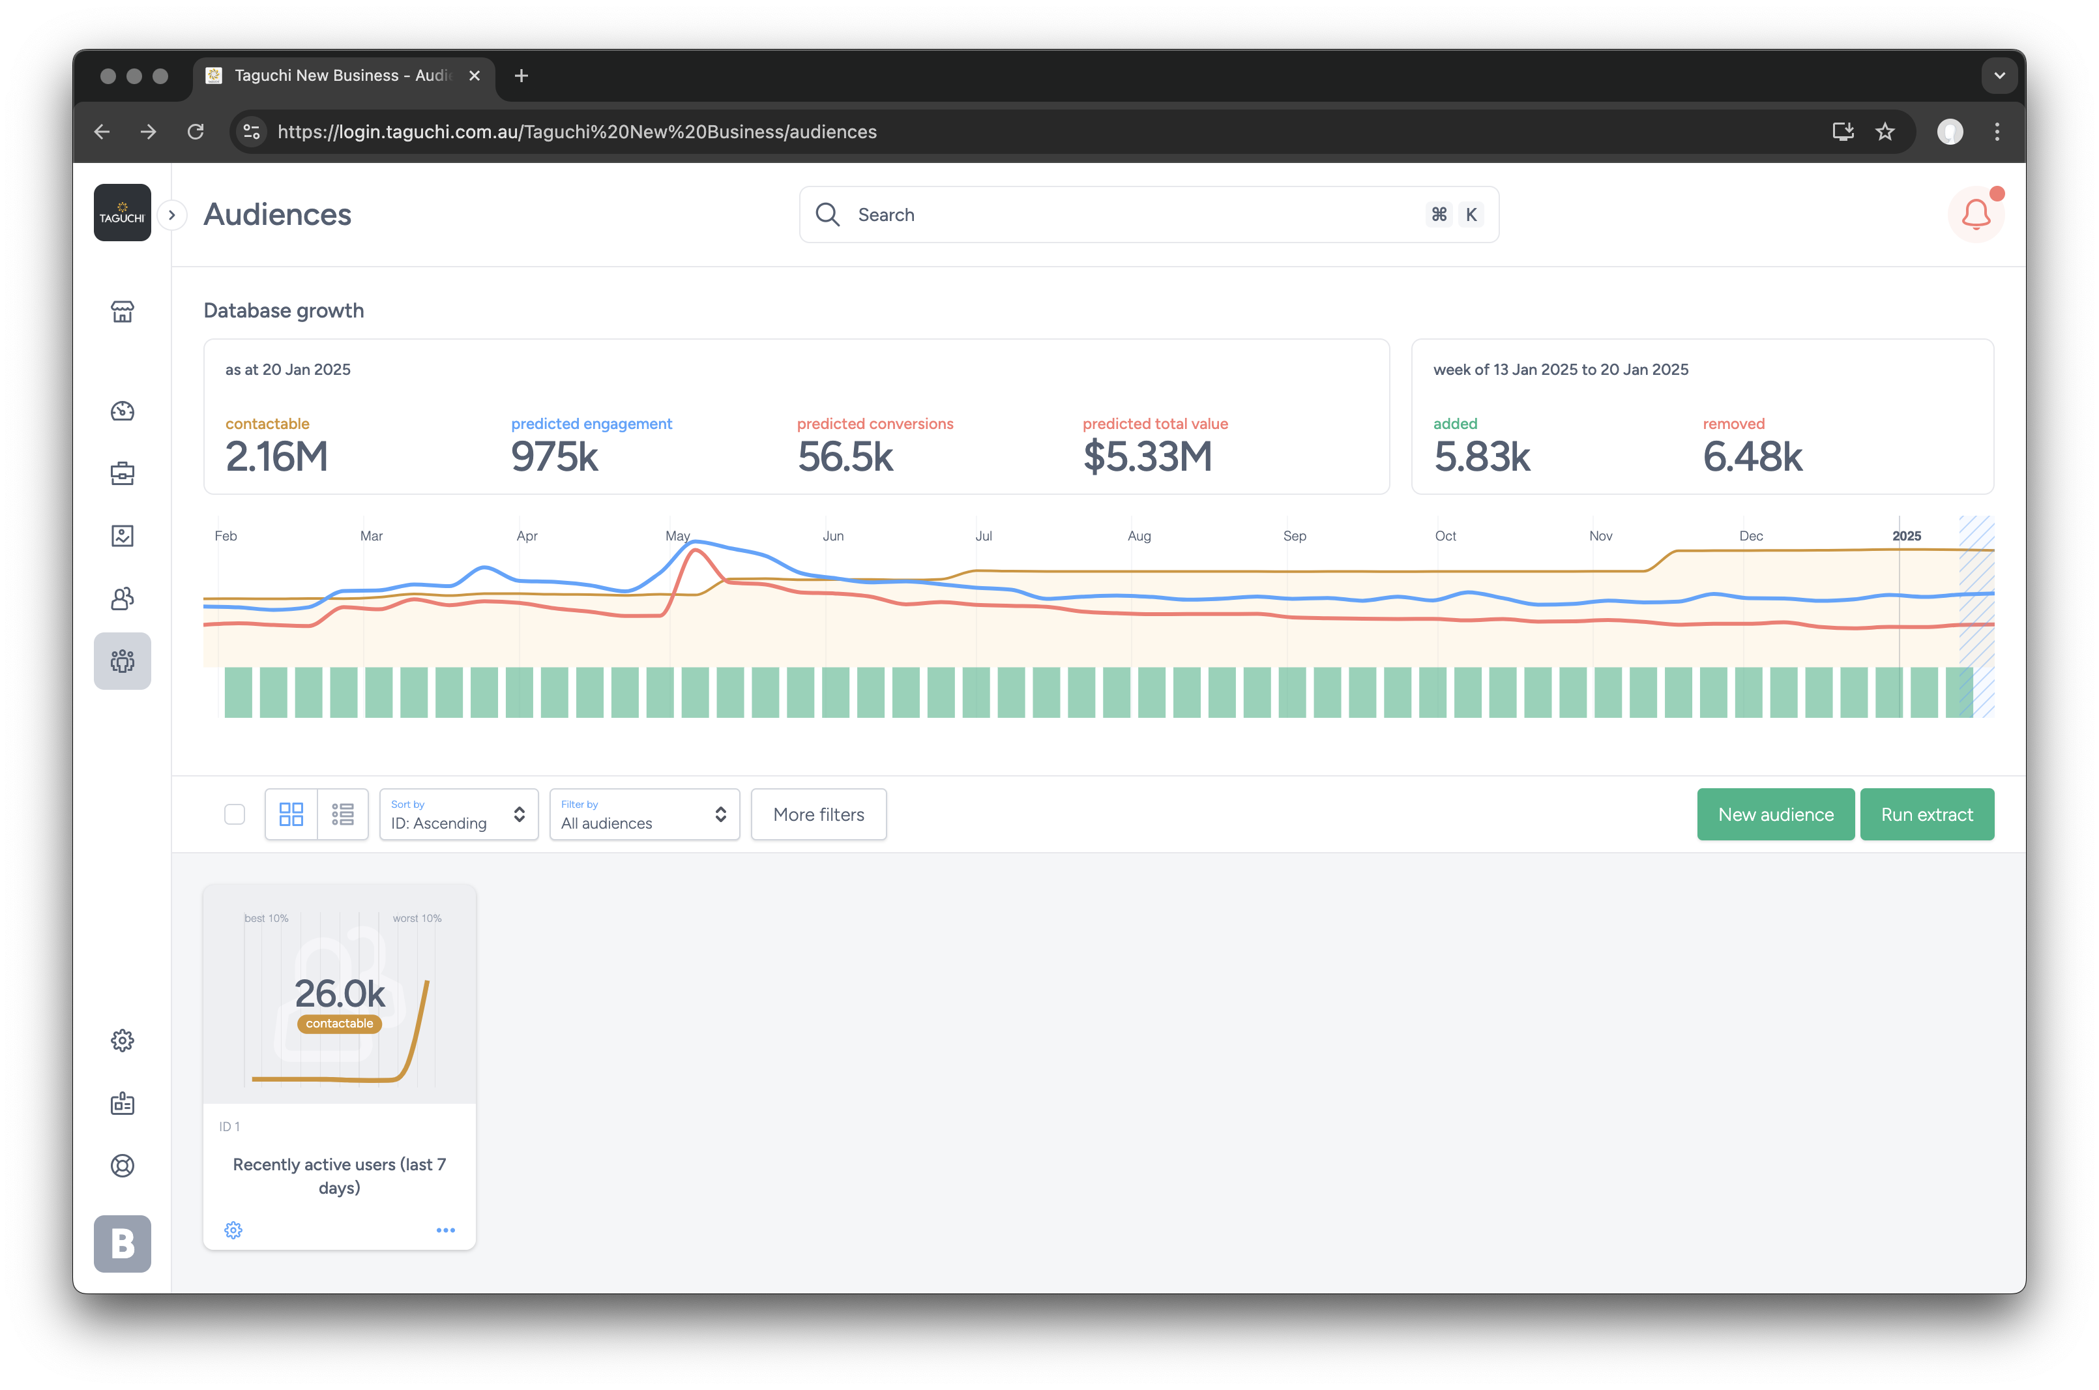The height and width of the screenshot is (1390, 2099).
Task: Open a new browser tab
Action: click(x=521, y=76)
